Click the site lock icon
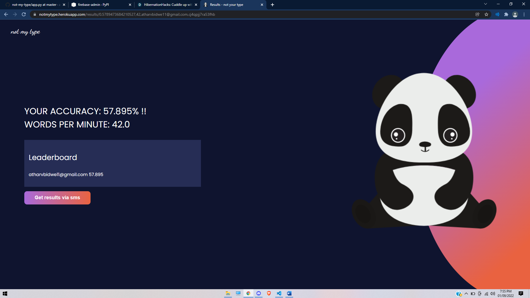The width and height of the screenshot is (530, 298). 35,14
